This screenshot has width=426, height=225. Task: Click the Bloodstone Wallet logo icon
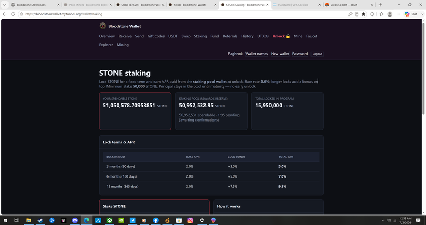(x=102, y=26)
